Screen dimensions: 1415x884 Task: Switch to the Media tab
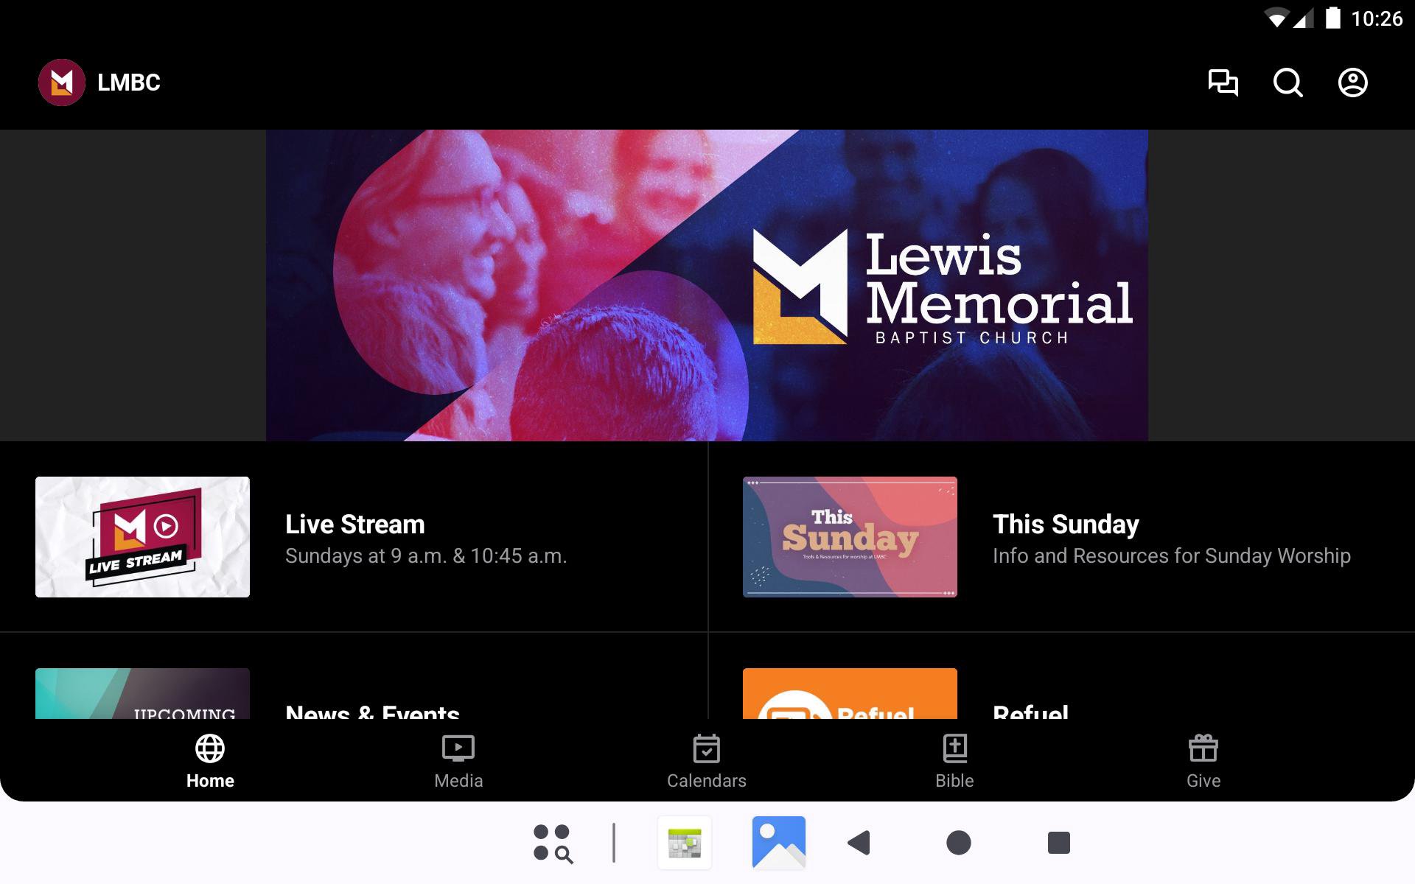pyautogui.click(x=458, y=762)
